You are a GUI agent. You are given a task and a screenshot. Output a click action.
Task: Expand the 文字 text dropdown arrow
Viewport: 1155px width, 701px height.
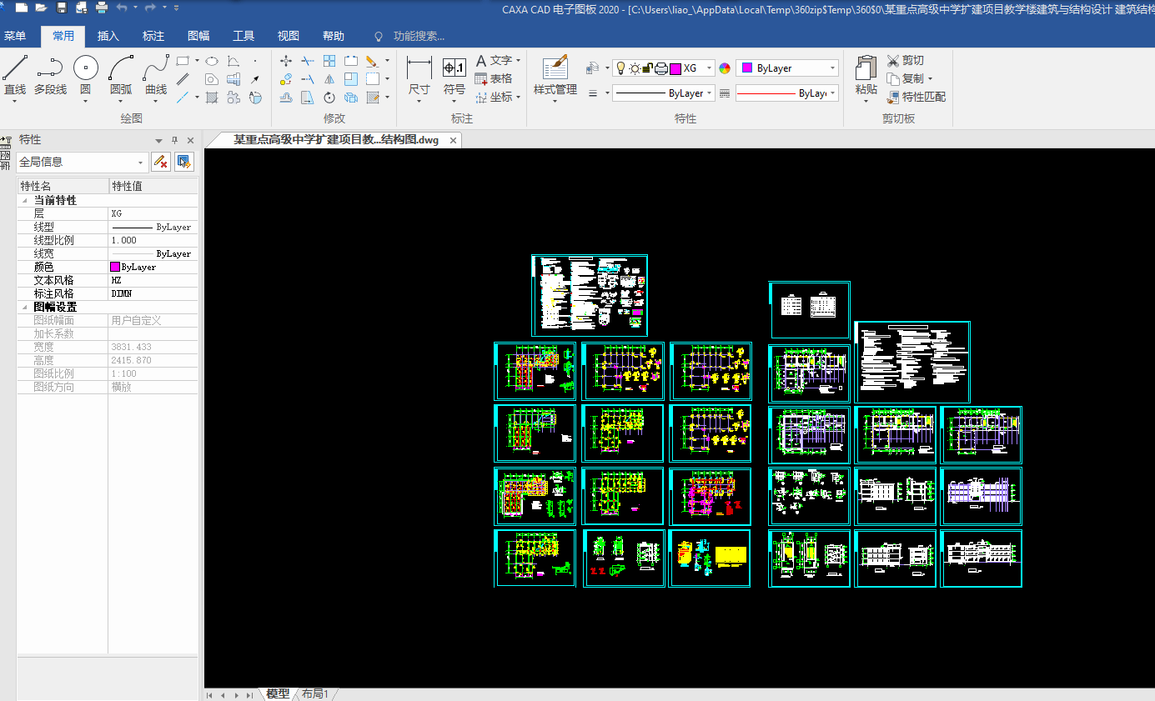[518, 61]
